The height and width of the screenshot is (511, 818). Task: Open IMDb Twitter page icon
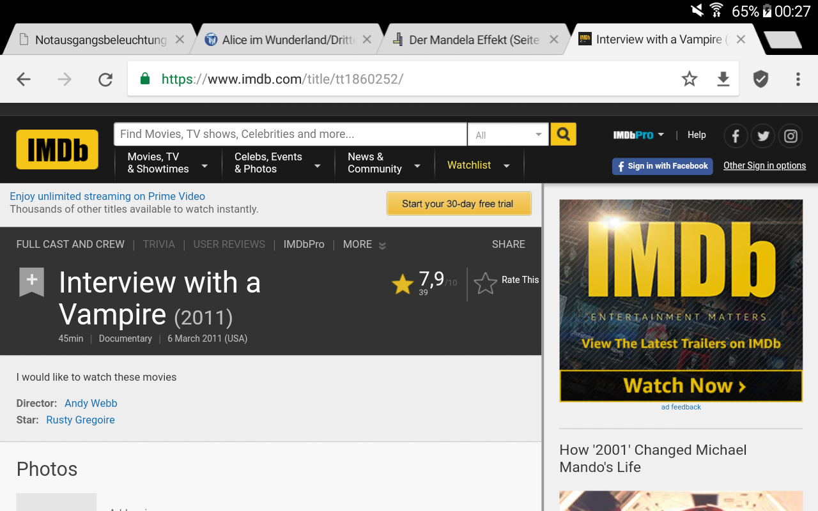pos(763,135)
